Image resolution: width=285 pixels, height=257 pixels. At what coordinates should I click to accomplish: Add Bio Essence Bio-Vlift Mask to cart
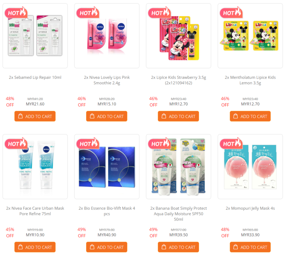[x=107, y=247]
